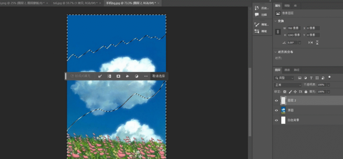This screenshot has height=159, width=343.
Task: Filter layers by type (T) layers icon
Action: pyautogui.click(x=311, y=78)
